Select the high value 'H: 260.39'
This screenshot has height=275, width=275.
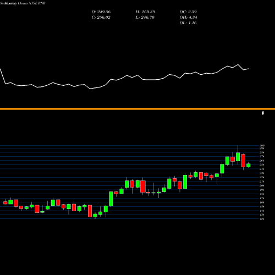click(x=145, y=12)
